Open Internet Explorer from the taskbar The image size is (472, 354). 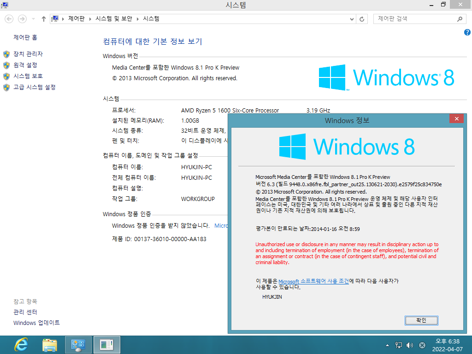coord(21,345)
